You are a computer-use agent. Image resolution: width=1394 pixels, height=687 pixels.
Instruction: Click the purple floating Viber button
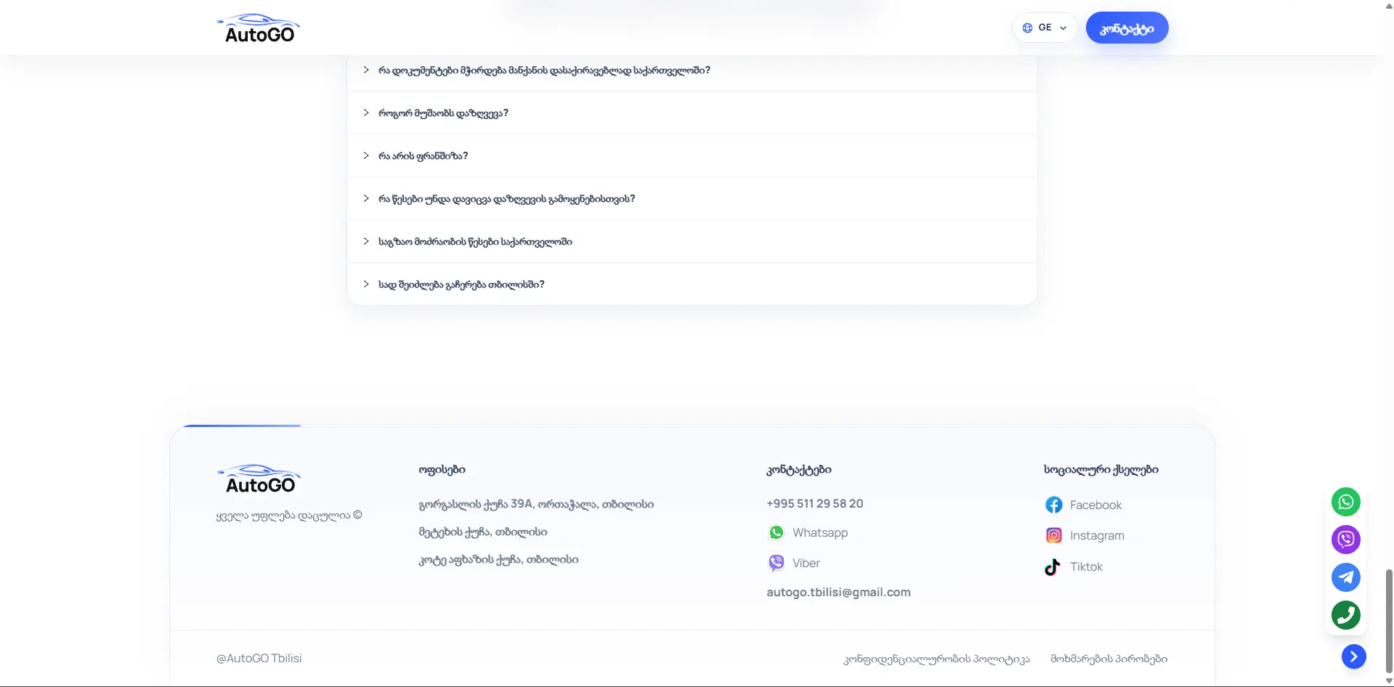(x=1345, y=540)
